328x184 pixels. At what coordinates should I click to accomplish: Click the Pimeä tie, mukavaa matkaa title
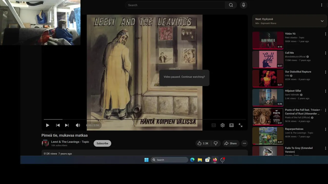pyautogui.click(x=65, y=135)
